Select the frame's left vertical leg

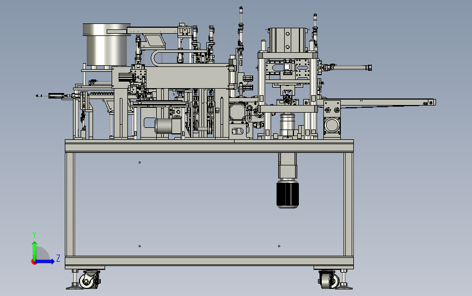coord(70,204)
